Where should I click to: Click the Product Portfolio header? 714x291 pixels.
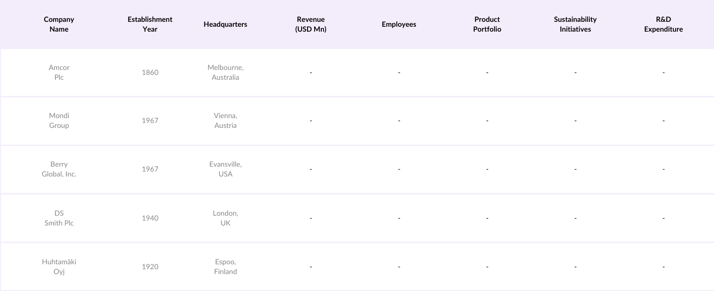pyautogui.click(x=487, y=24)
